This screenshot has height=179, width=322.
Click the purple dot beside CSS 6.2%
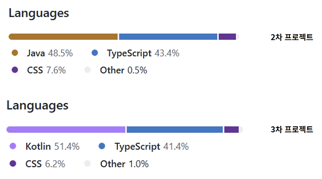(13, 164)
